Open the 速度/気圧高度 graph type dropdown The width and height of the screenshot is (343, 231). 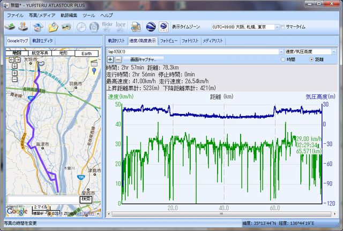coord(333,52)
